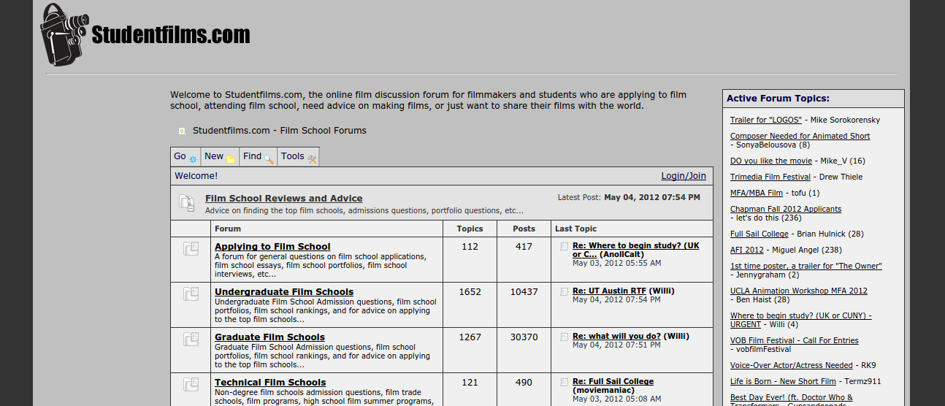Screen dimensions: 945x406
Task: Open Composer Needed for Animated Short topic
Action: (800, 136)
